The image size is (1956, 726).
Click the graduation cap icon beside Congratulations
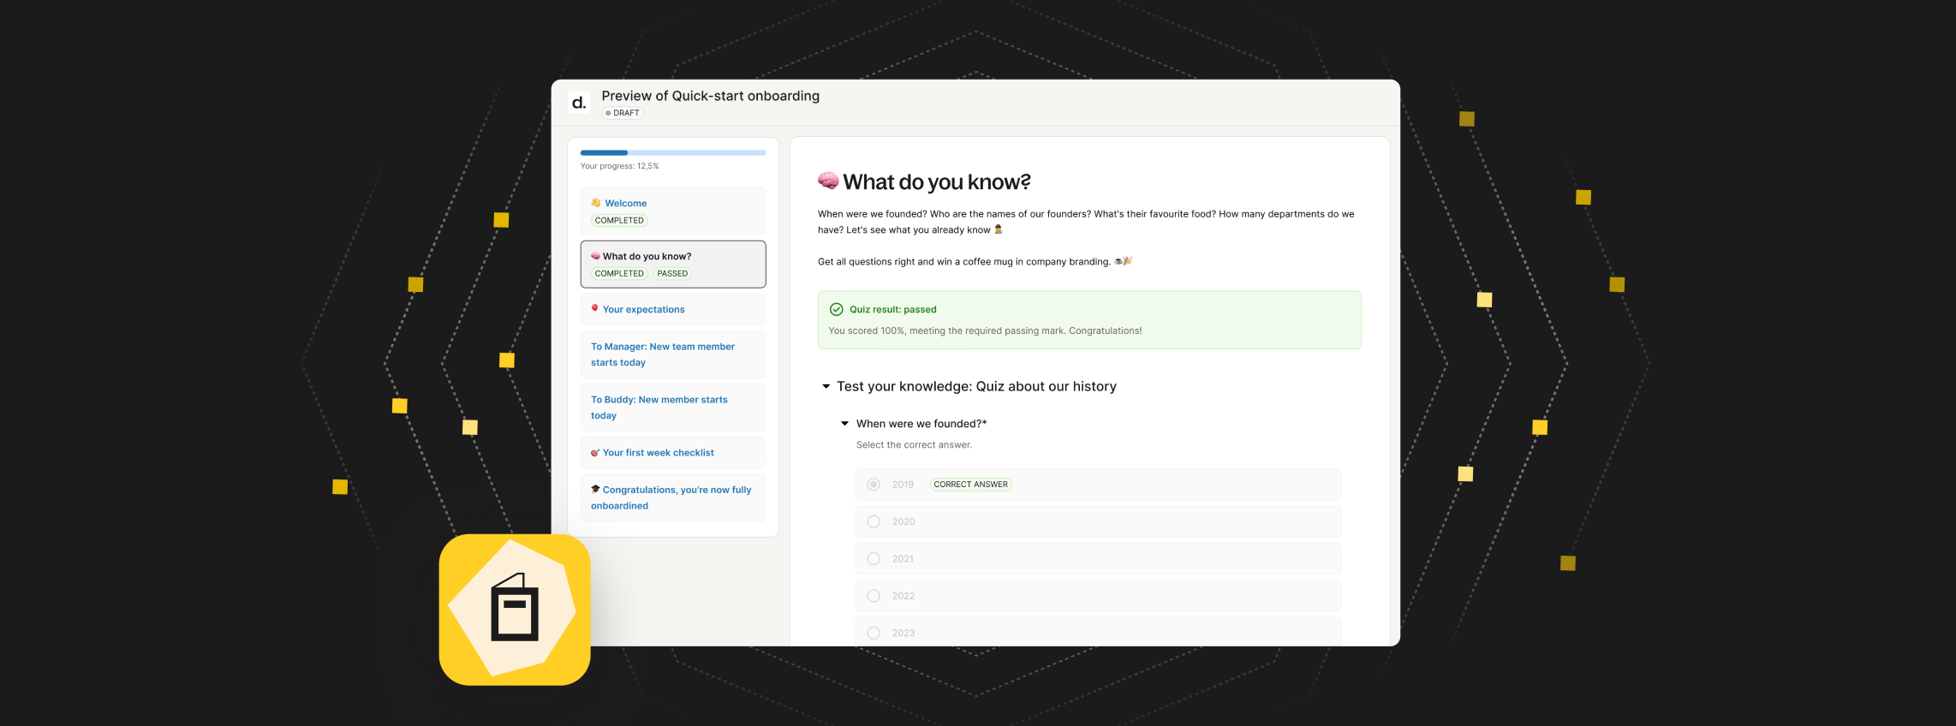point(595,490)
